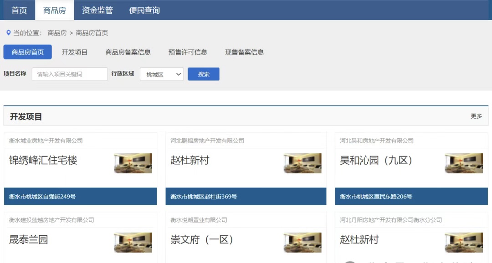Open the 便民查询 menu item
Viewport: 492px width, 263px height.
[x=144, y=10]
